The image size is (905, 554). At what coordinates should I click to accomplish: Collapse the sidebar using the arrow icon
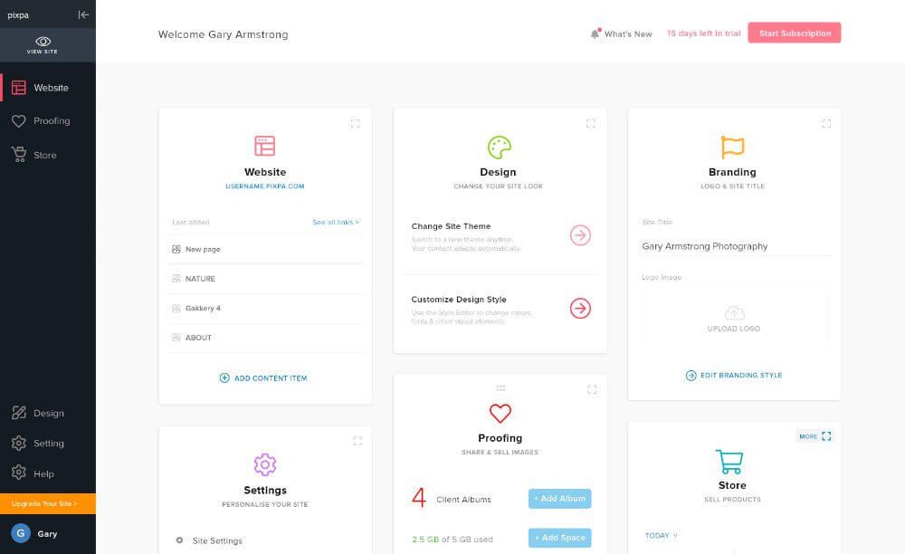83,14
